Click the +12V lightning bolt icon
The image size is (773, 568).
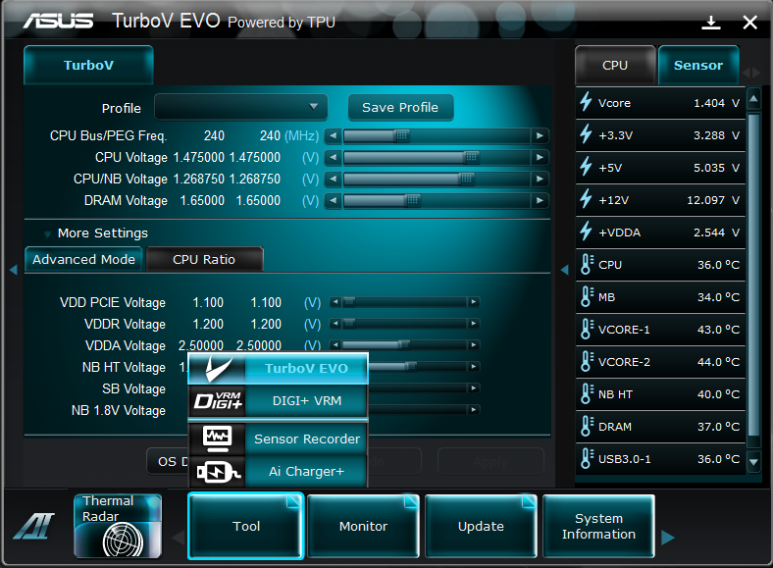click(x=586, y=199)
